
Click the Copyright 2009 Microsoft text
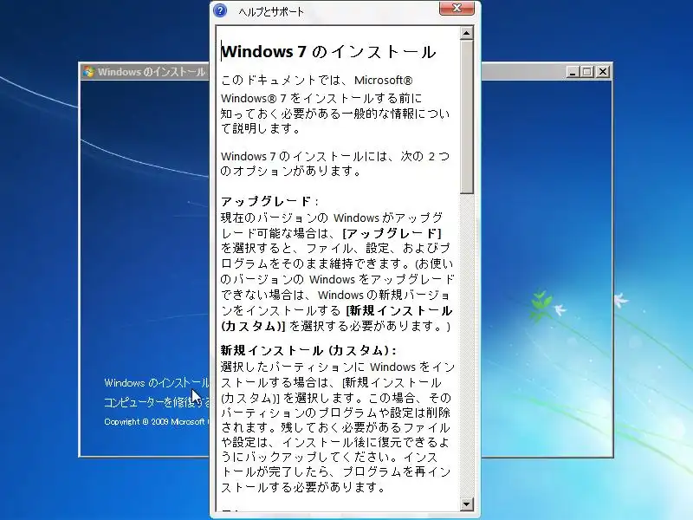pyautogui.click(x=157, y=422)
